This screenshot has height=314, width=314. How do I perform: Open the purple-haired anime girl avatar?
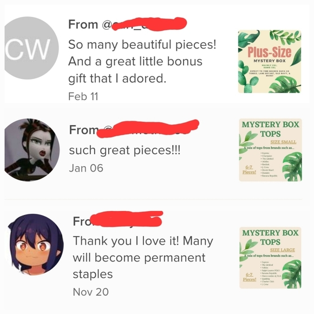(x=36, y=245)
